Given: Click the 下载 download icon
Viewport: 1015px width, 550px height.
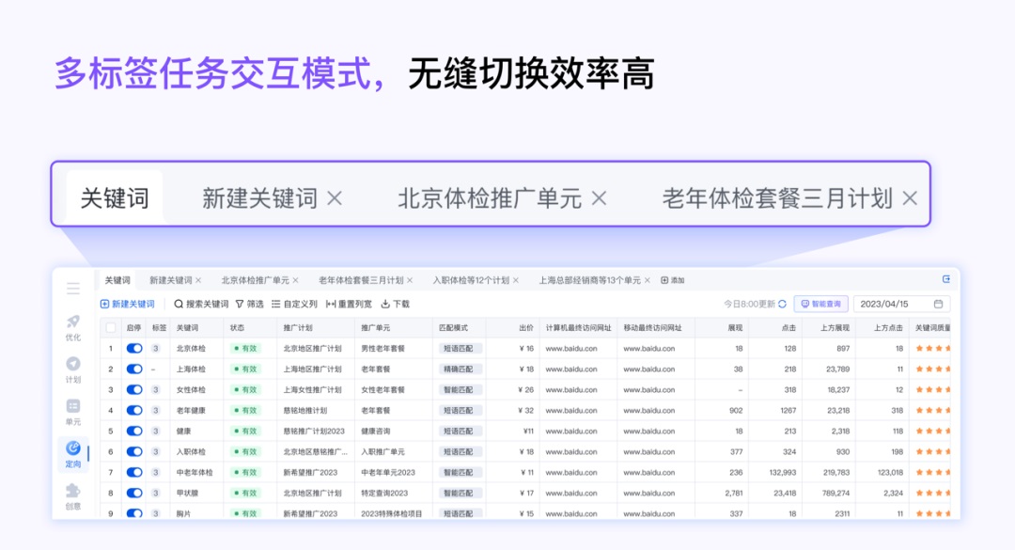Looking at the screenshot, I should click(385, 305).
